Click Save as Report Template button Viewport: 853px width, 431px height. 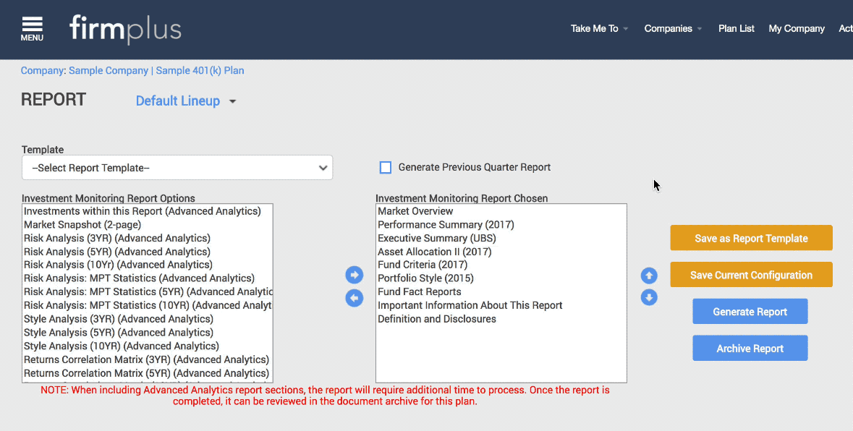pyautogui.click(x=751, y=238)
